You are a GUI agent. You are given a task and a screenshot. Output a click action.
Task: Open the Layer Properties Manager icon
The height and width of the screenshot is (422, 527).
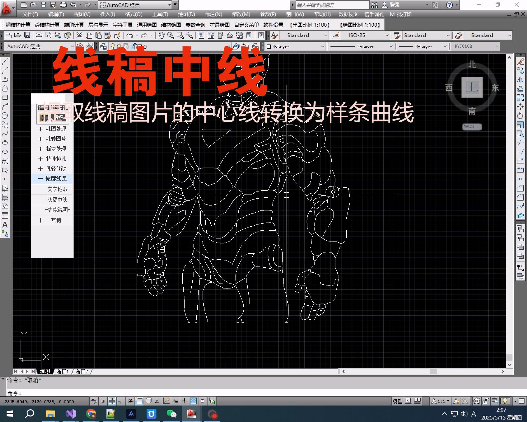coord(103,46)
